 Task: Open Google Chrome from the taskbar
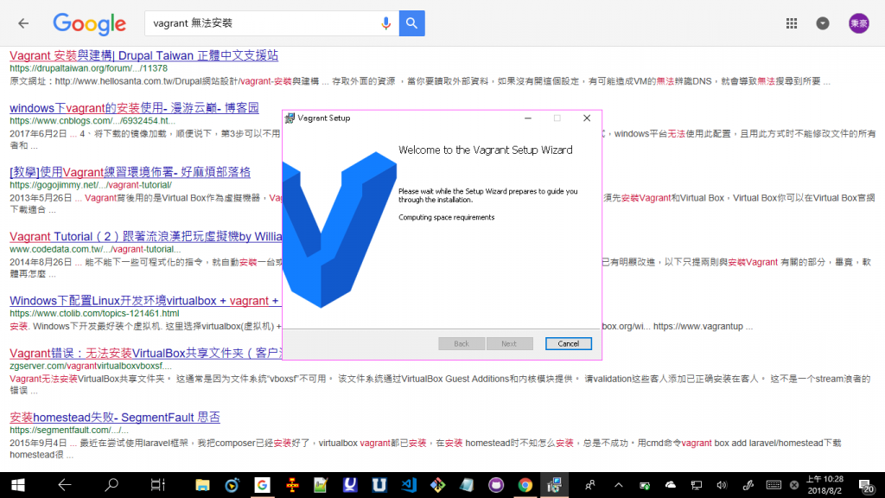[525, 485]
